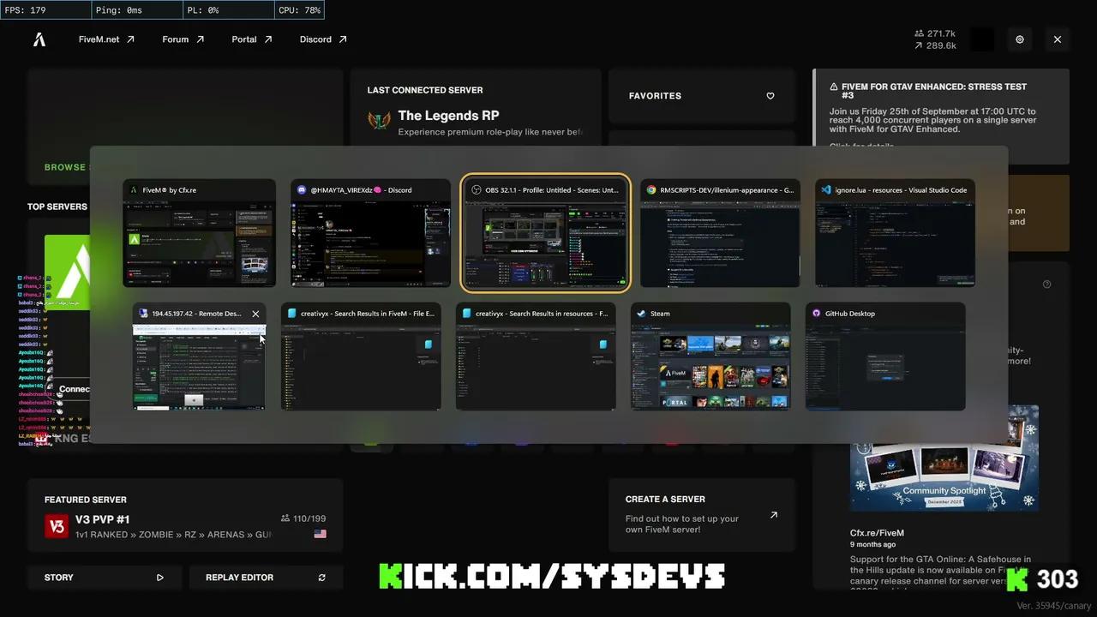Open the Community Spotlight image
The height and width of the screenshot is (617, 1097).
(944, 458)
